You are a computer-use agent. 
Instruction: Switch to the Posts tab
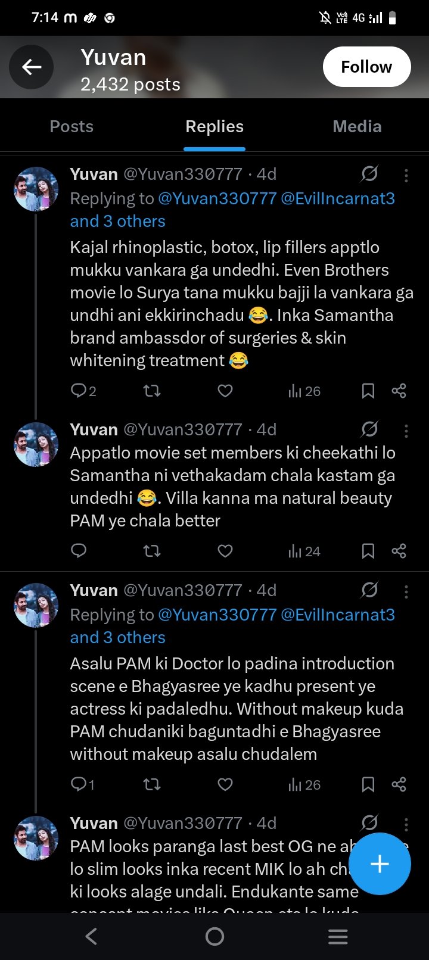[x=71, y=126]
